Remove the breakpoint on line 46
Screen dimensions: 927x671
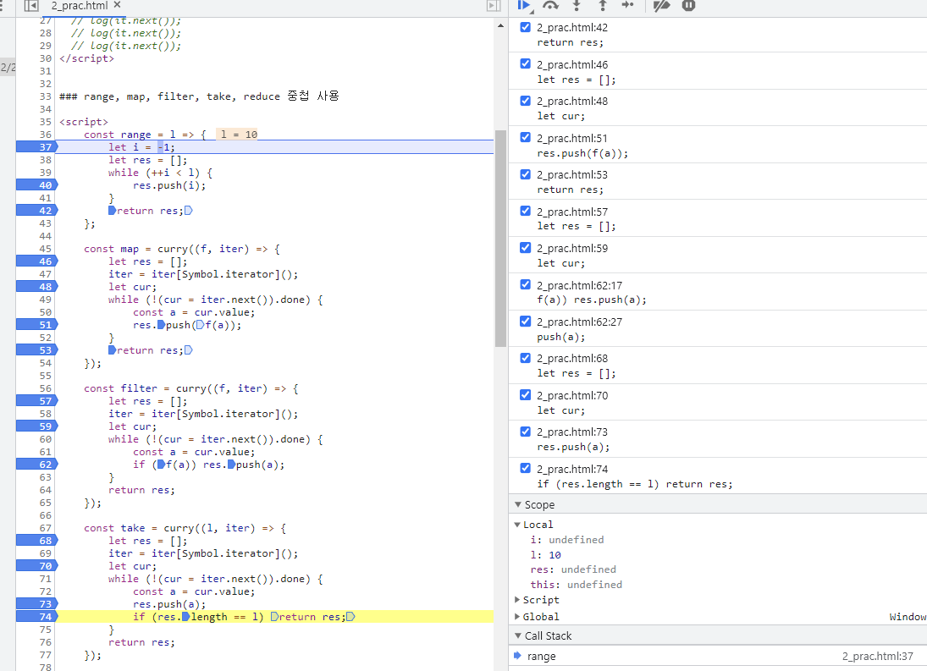coord(36,261)
